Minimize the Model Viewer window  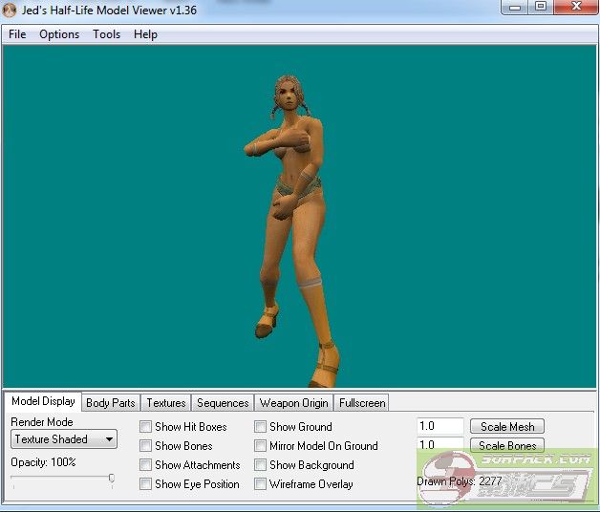click(x=515, y=7)
